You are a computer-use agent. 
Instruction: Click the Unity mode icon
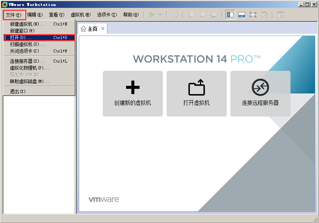point(264,15)
